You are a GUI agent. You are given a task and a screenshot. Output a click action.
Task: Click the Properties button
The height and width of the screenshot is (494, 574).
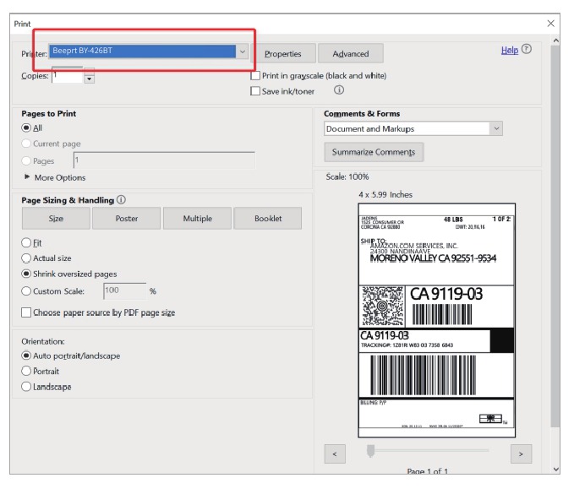point(283,54)
